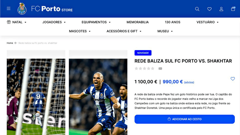This screenshot has height=135, width=240.
Task: Set the star rating for the product
Action: click(144, 68)
